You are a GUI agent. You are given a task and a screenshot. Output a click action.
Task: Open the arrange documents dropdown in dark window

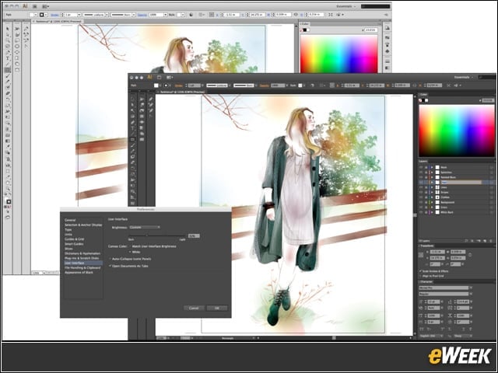click(x=170, y=77)
